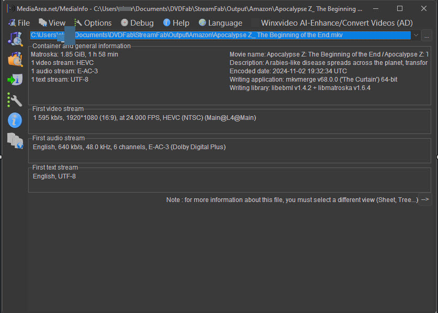Open the Language menu
The height and width of the screenshot is (313, 438).
coord(220,23)
